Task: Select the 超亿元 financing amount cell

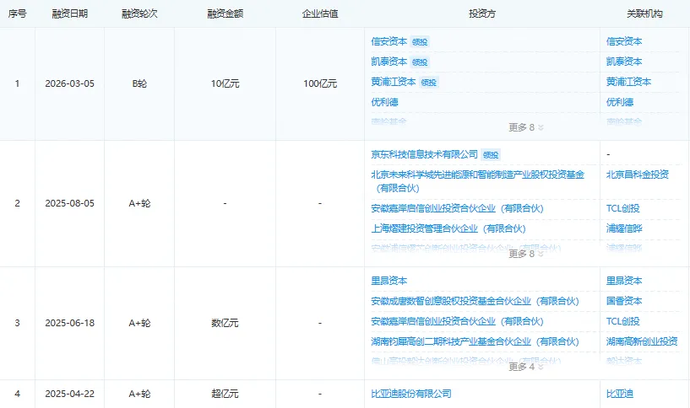Action: click(x=225, y=394)
